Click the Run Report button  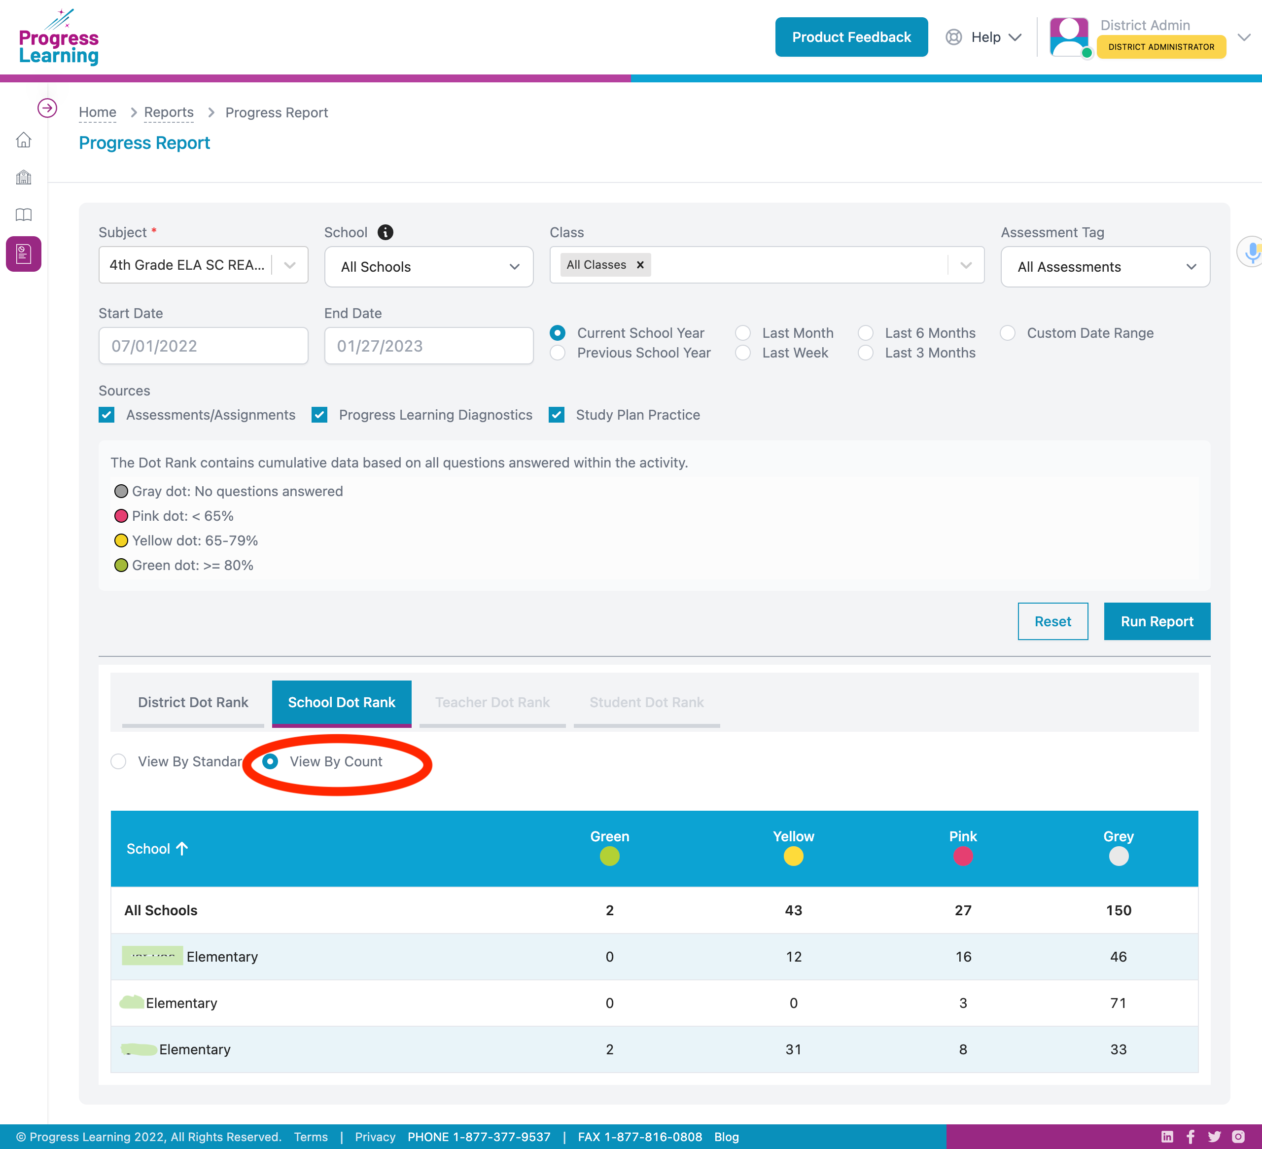click(x=1157, y=621)
